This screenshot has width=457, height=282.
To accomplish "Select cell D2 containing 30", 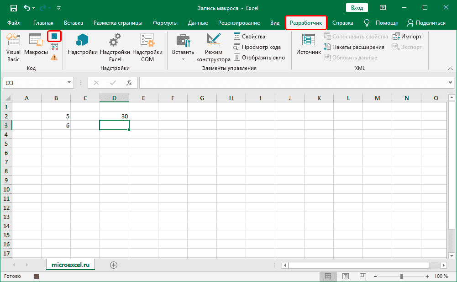I will (114, 116).
